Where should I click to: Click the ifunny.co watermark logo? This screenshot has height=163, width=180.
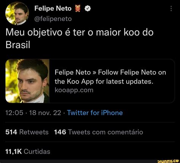pyautogui.click(x=169, y=161)
